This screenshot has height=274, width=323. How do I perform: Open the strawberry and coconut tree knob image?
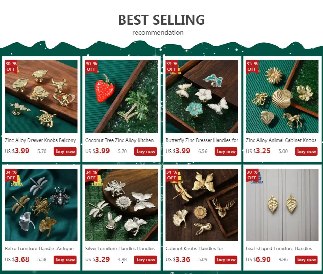121,96
